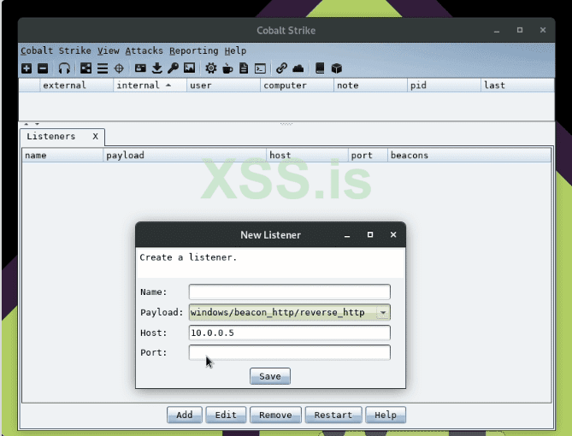Click into the Port input field

(x=289, y=352)
